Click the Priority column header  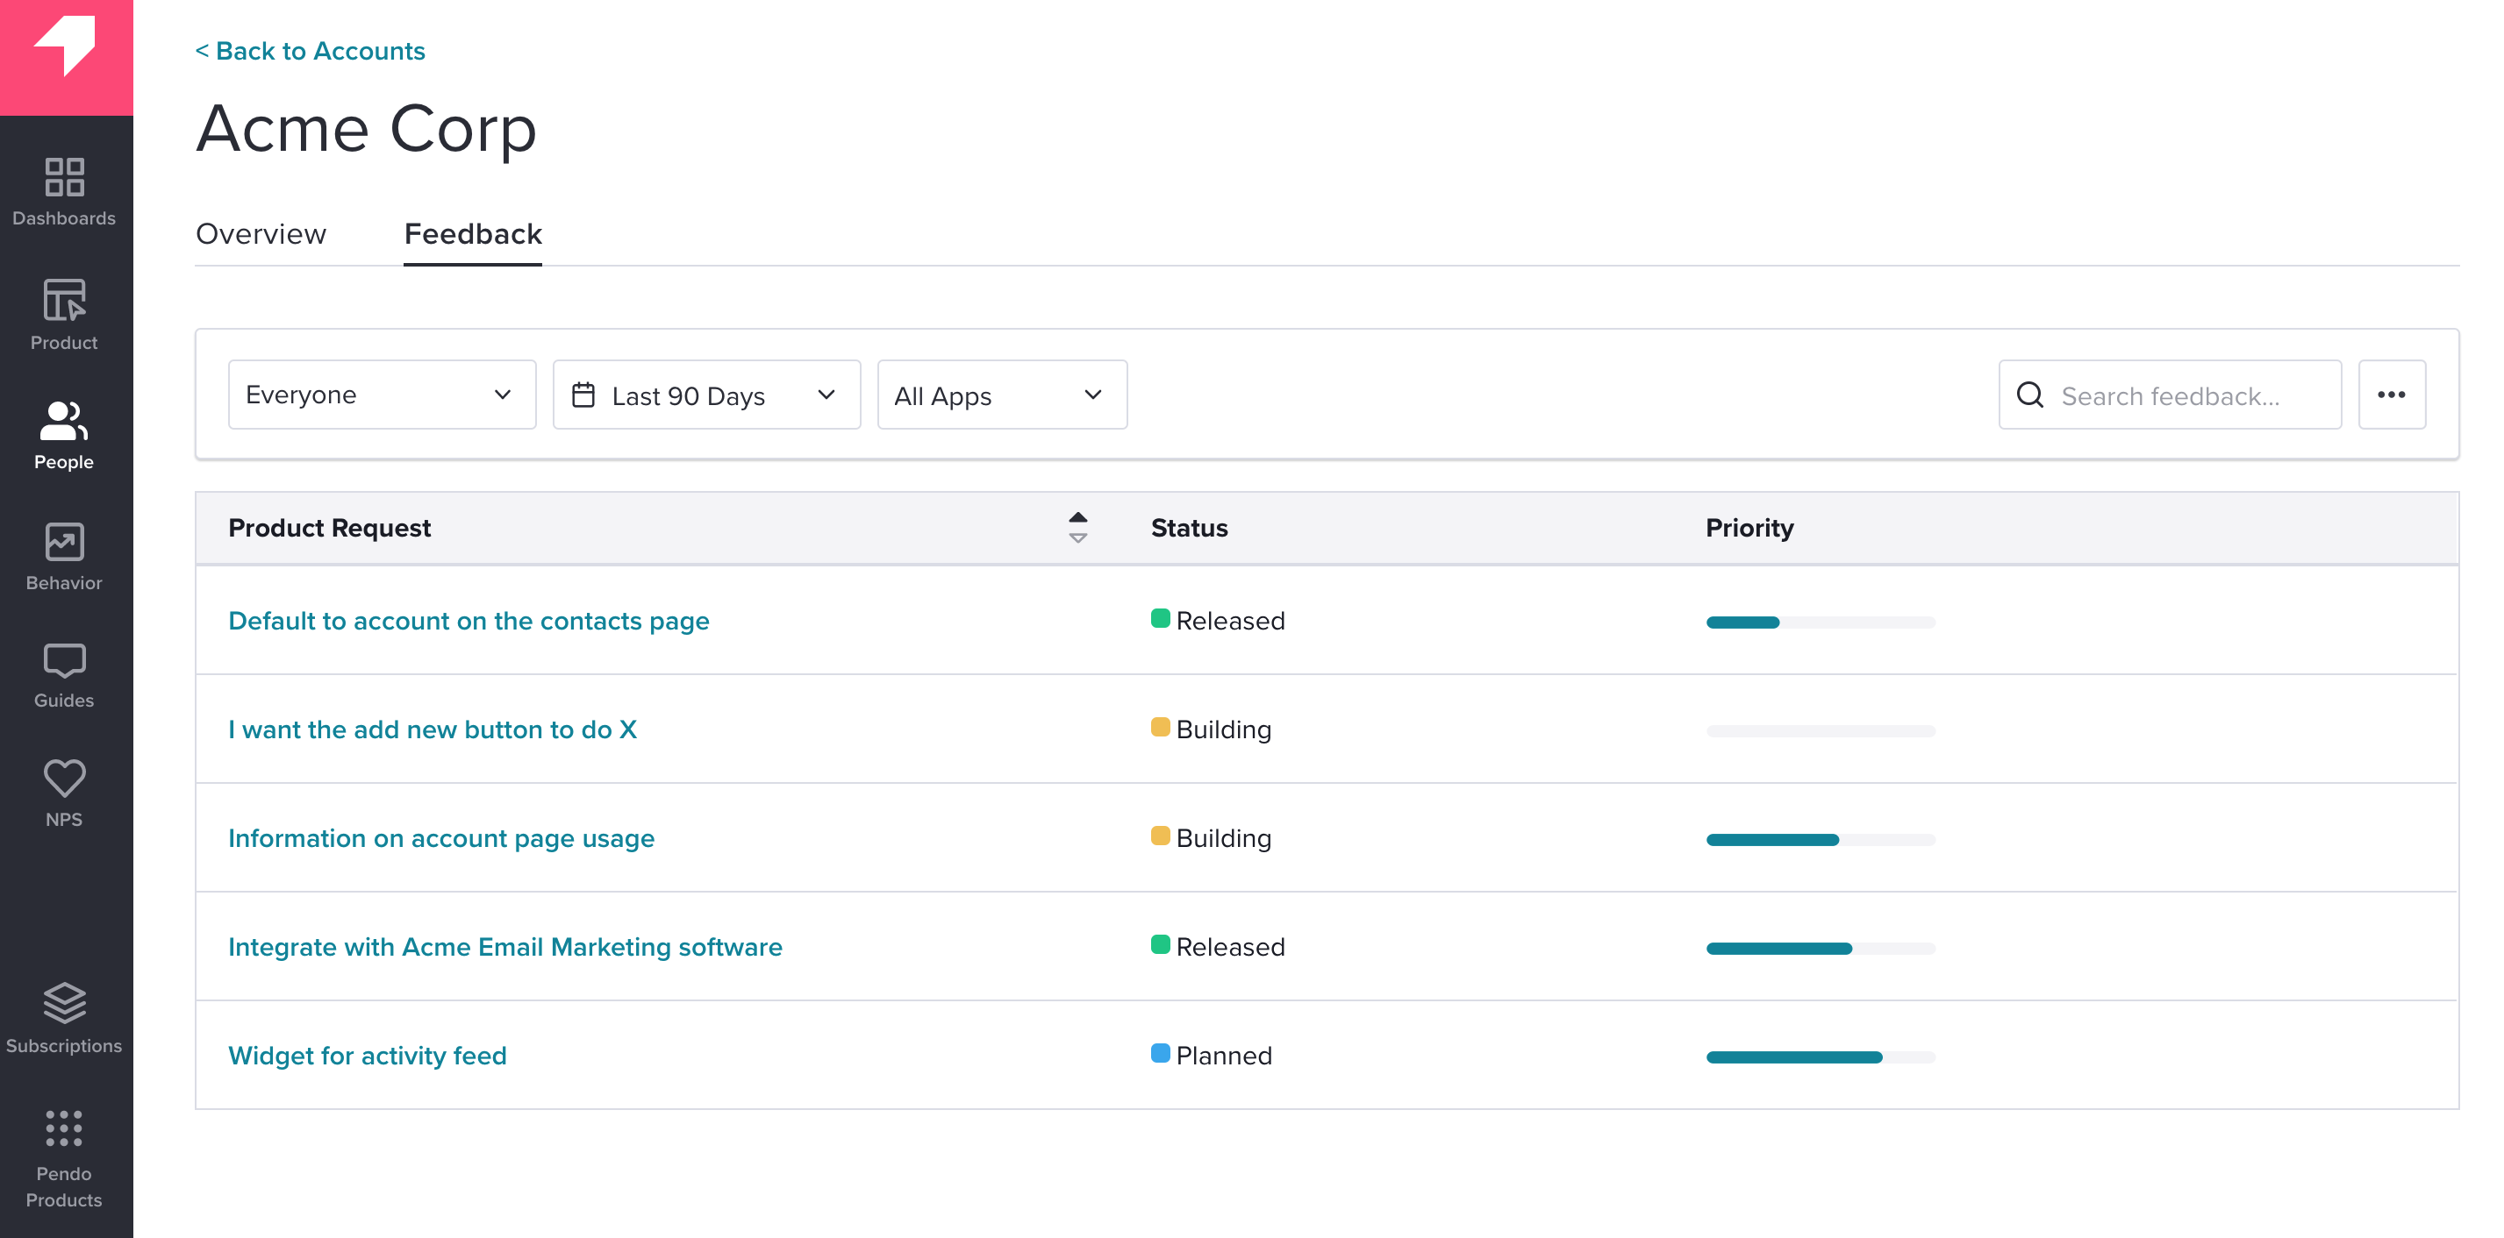[1749, 528]
